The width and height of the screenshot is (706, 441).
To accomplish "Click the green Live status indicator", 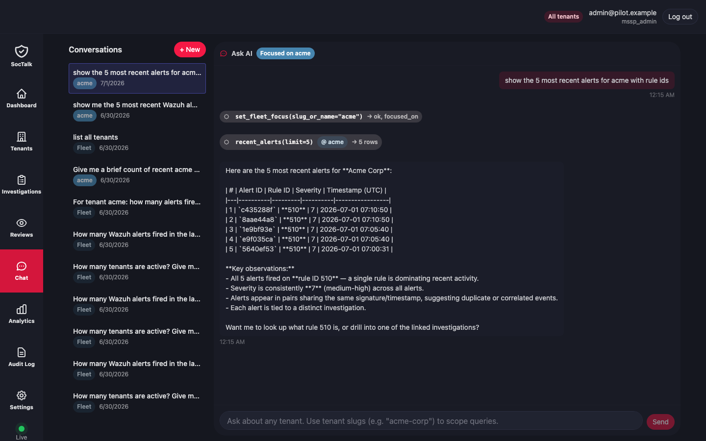I will pyautogui.click(x=22, y=429).
